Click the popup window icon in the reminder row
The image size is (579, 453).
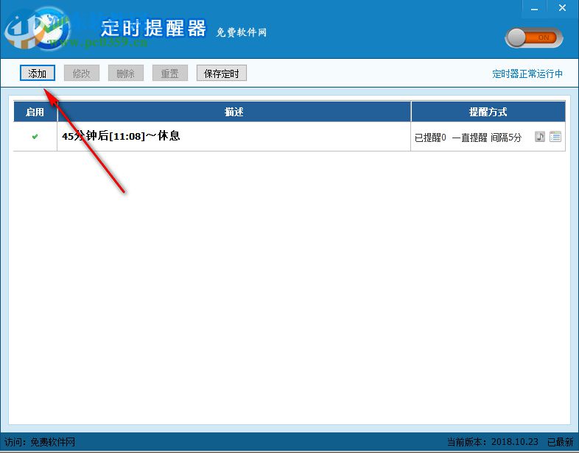tap(555, 137)
